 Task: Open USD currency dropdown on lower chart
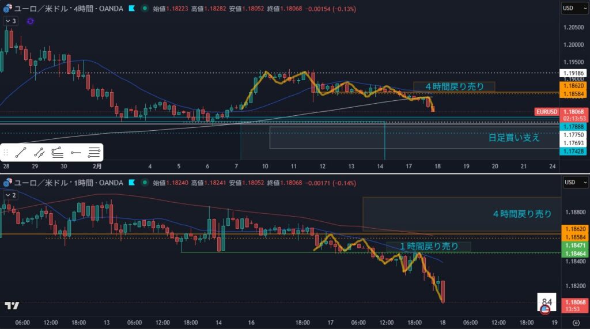[574, 183]
